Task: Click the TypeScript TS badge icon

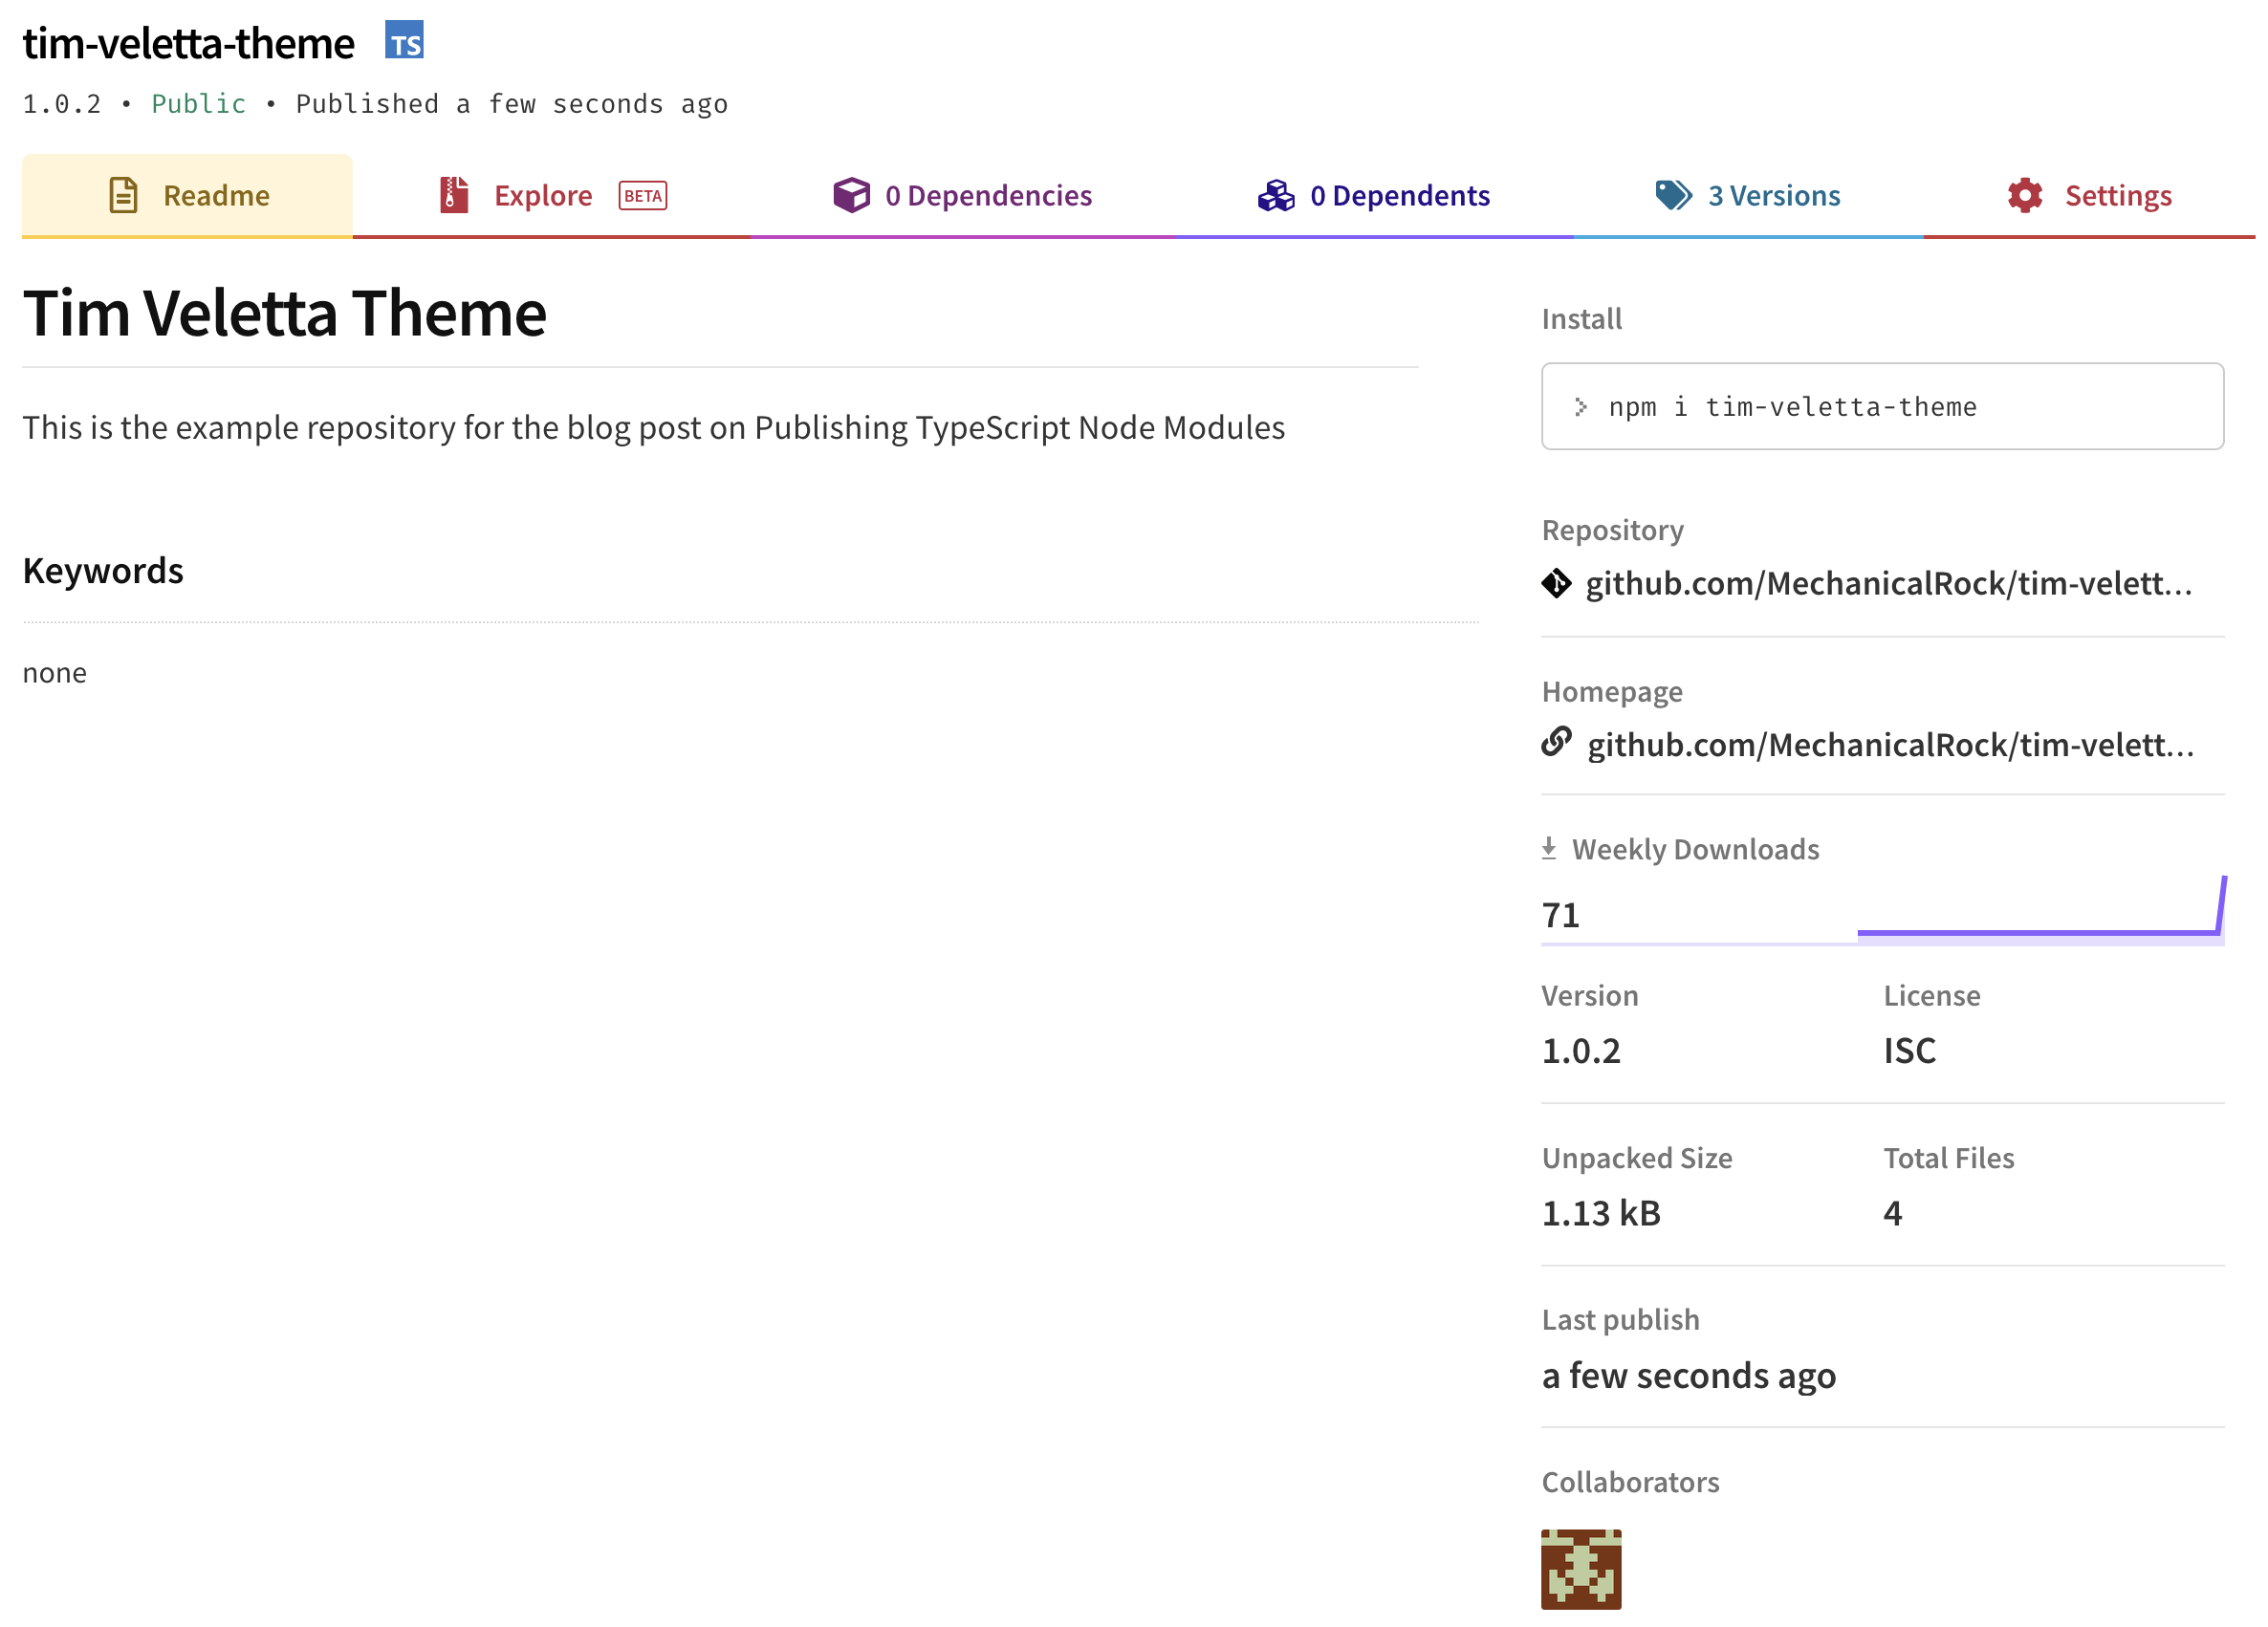Action: click(x=404, y=41)
